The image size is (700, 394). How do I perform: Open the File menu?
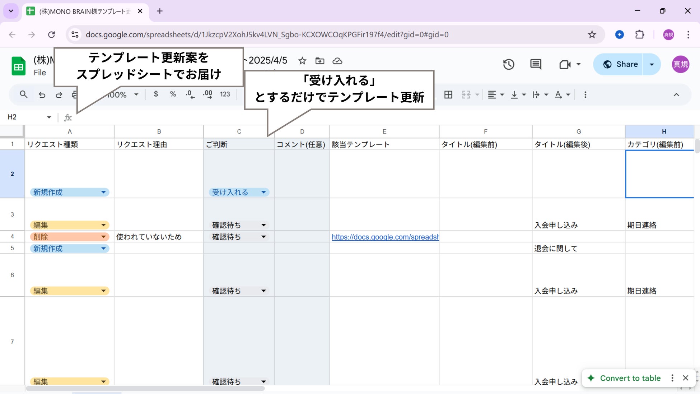tap(40, 73)
